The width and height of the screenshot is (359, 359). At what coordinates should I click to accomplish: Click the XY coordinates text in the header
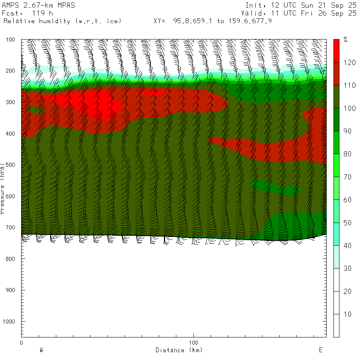pyautogui.click(x=213, y=21)
